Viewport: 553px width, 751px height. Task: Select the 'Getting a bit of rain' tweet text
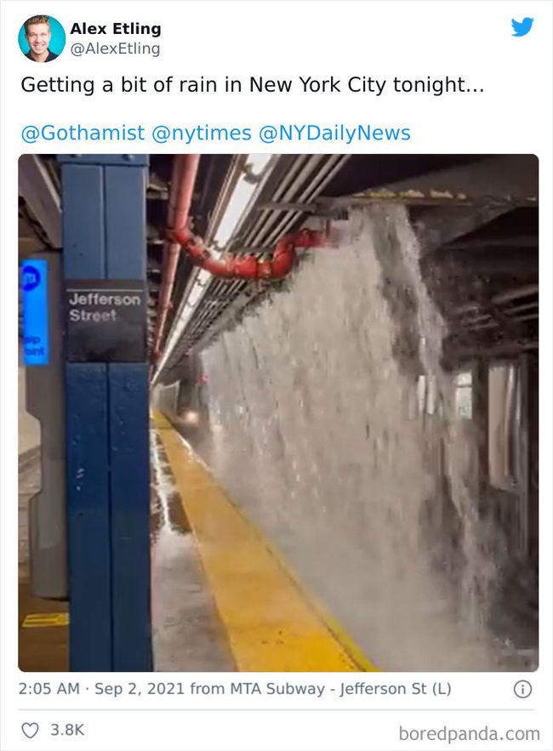[253, 85]
